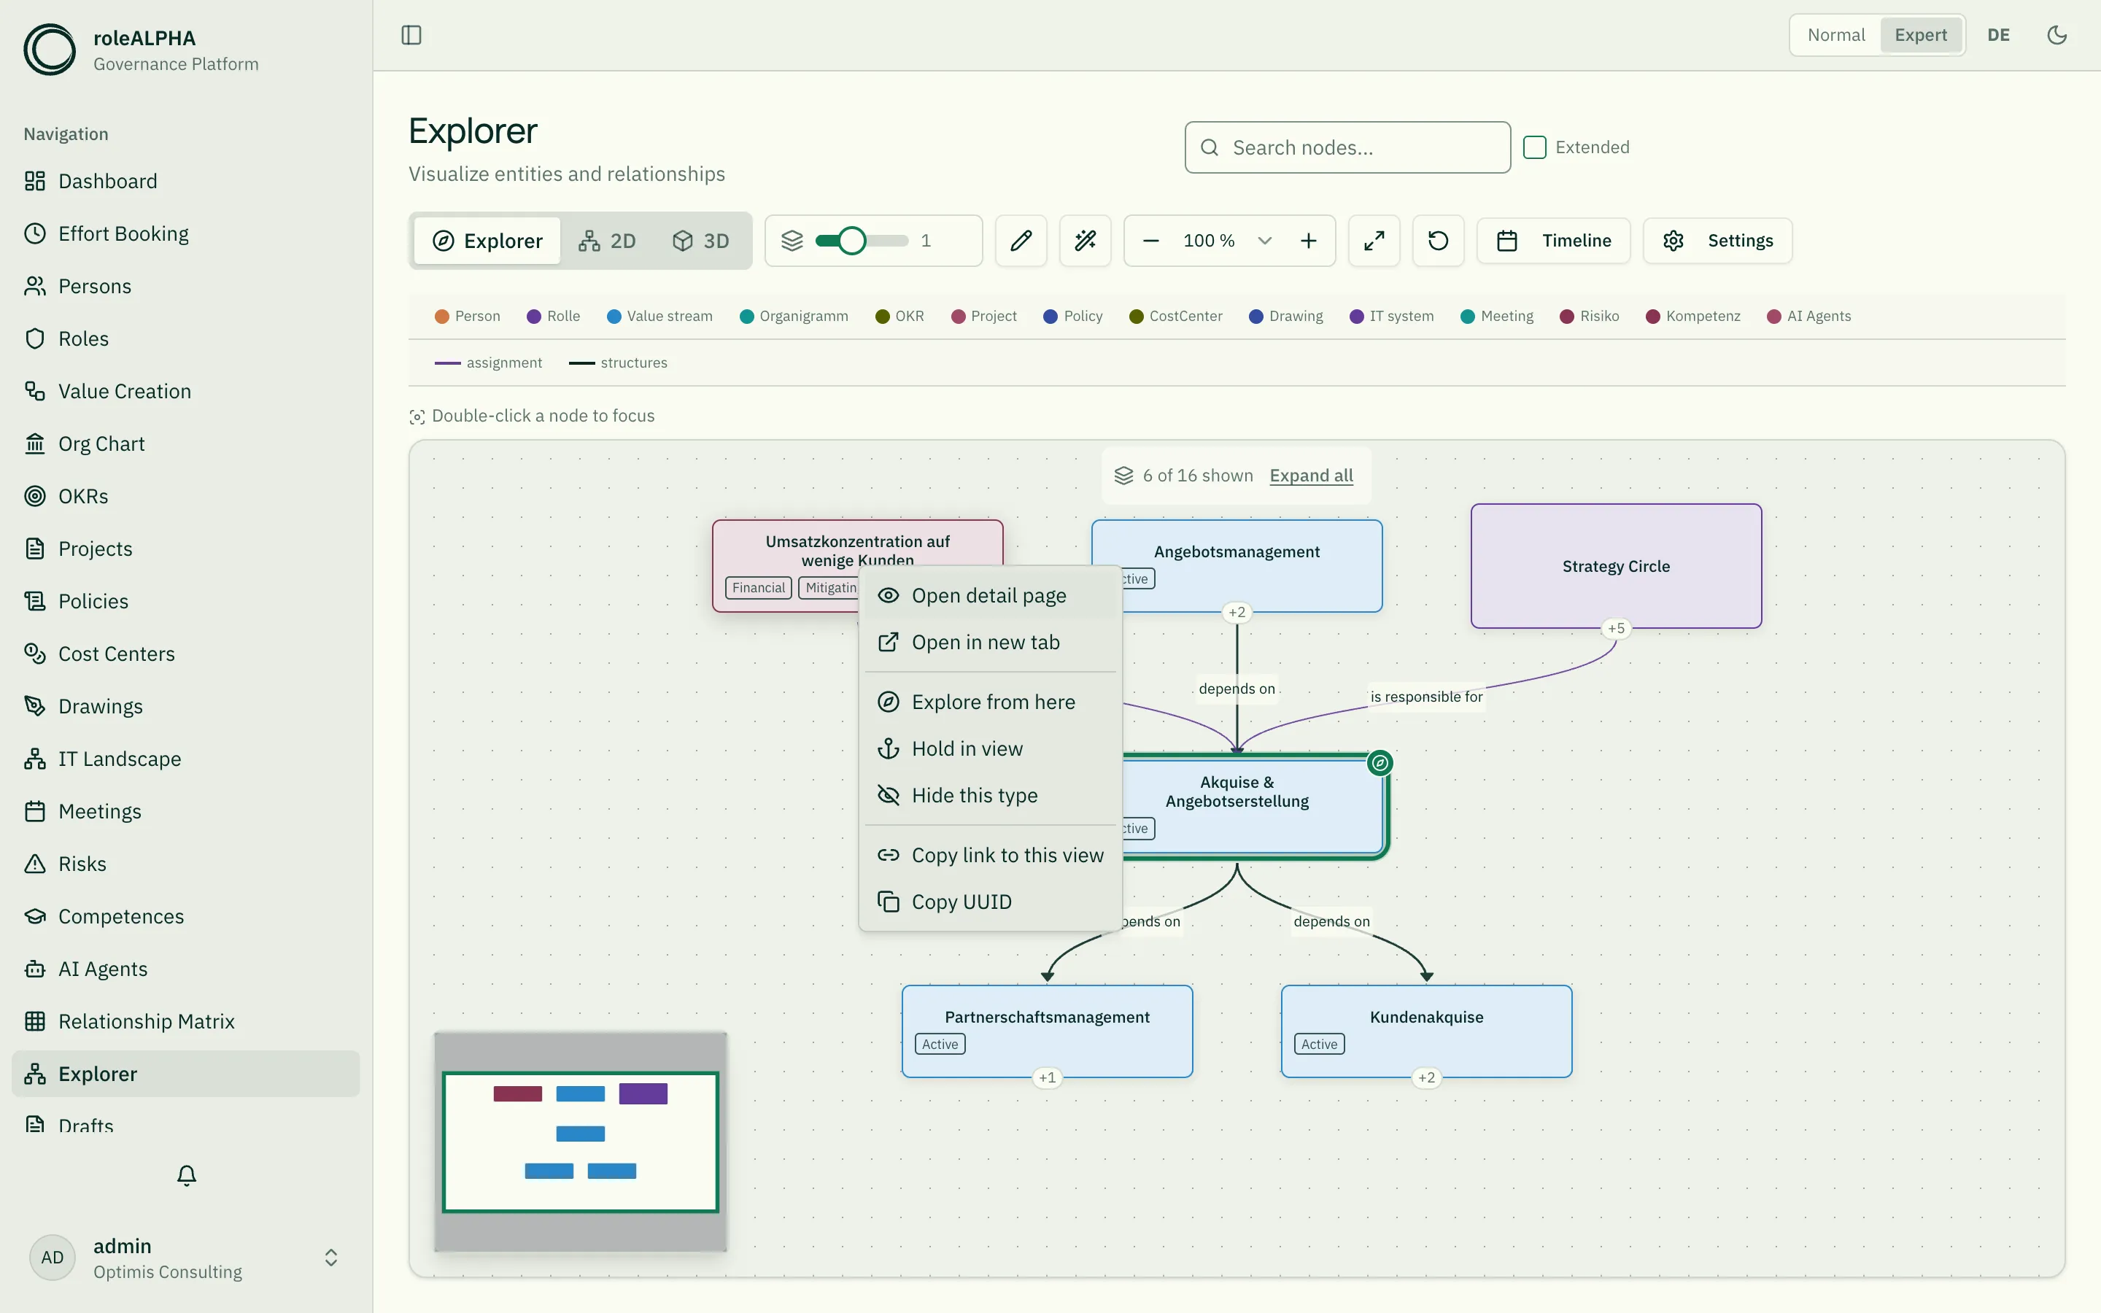Go to Risks in the sidebar
This screenshot has width=2101, height=1313.
(186, 864)
